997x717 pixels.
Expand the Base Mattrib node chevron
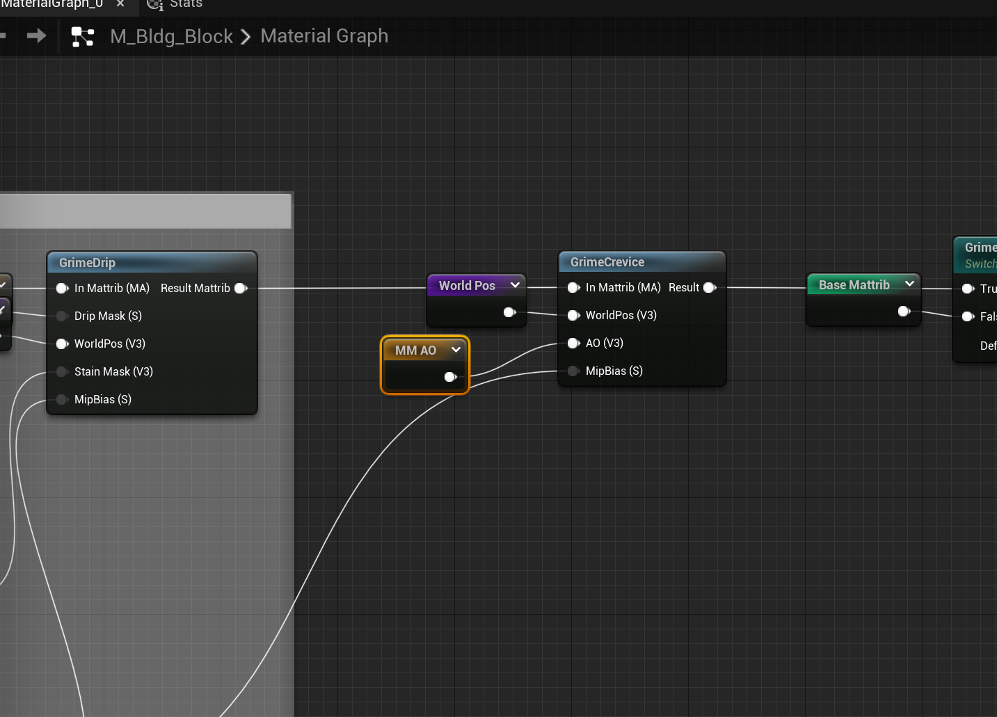pos(909,284)
